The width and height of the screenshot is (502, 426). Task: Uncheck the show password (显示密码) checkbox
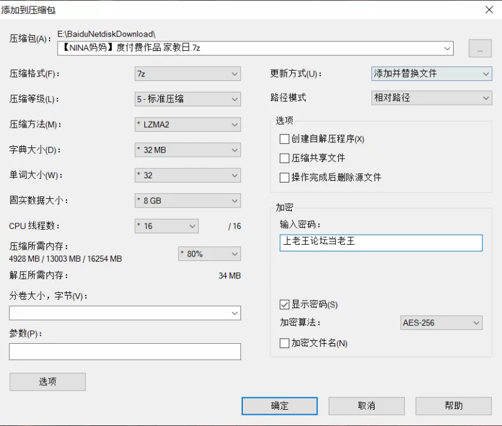284,304
